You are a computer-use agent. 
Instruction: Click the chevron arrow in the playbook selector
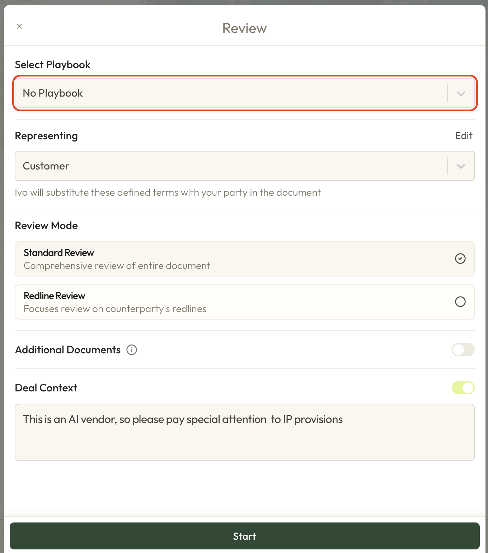[x=461, y=93]
